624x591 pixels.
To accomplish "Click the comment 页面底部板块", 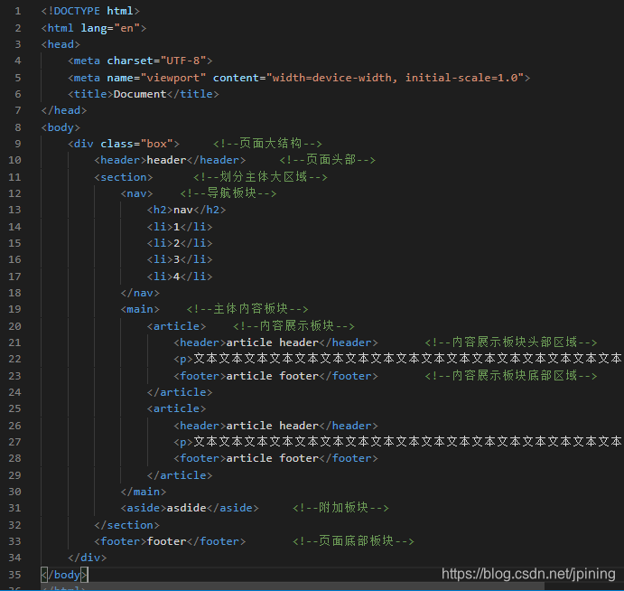I will pyautogui.click(x=353, y=540).
